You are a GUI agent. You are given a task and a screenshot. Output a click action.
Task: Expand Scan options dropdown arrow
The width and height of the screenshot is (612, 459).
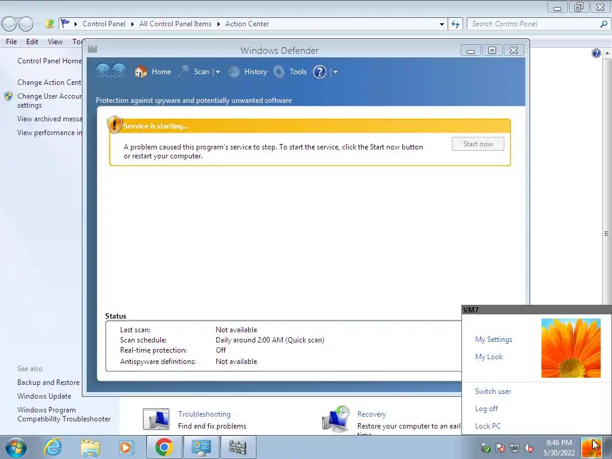point(218,72)
